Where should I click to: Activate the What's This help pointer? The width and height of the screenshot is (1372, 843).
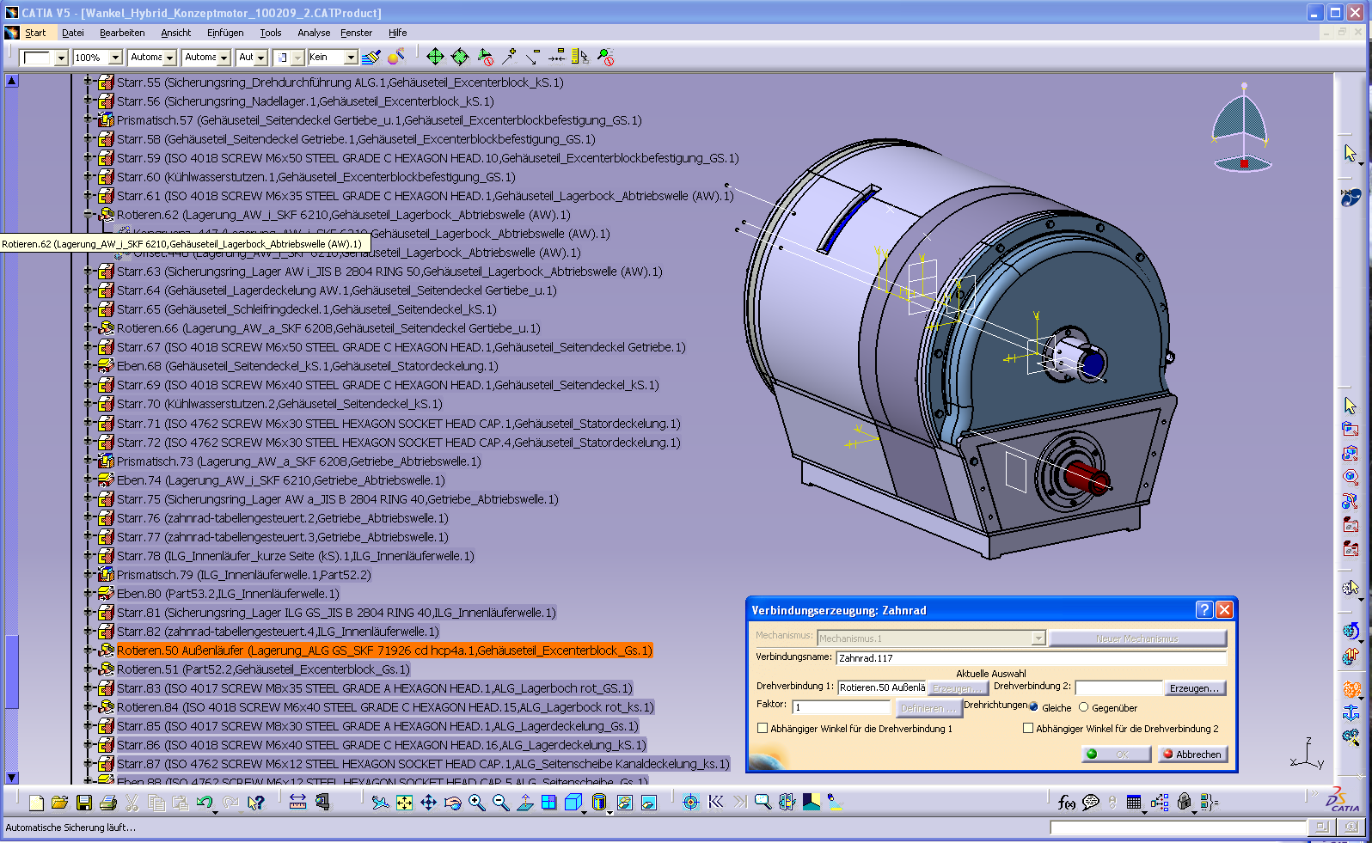click(255, 803)
